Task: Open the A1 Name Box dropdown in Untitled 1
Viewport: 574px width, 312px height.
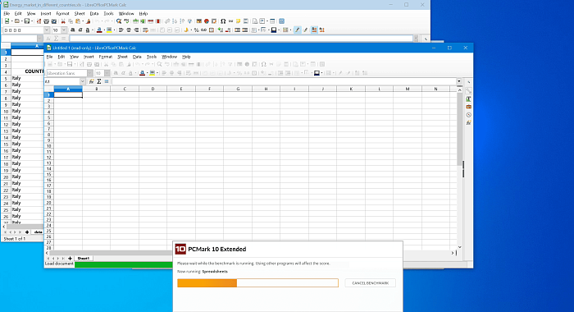Action: click(82, 81)
